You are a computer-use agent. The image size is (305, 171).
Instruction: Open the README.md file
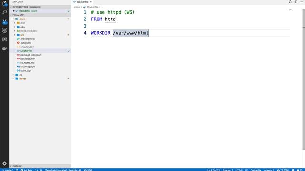pyautogui.click(x=40, y=63)
